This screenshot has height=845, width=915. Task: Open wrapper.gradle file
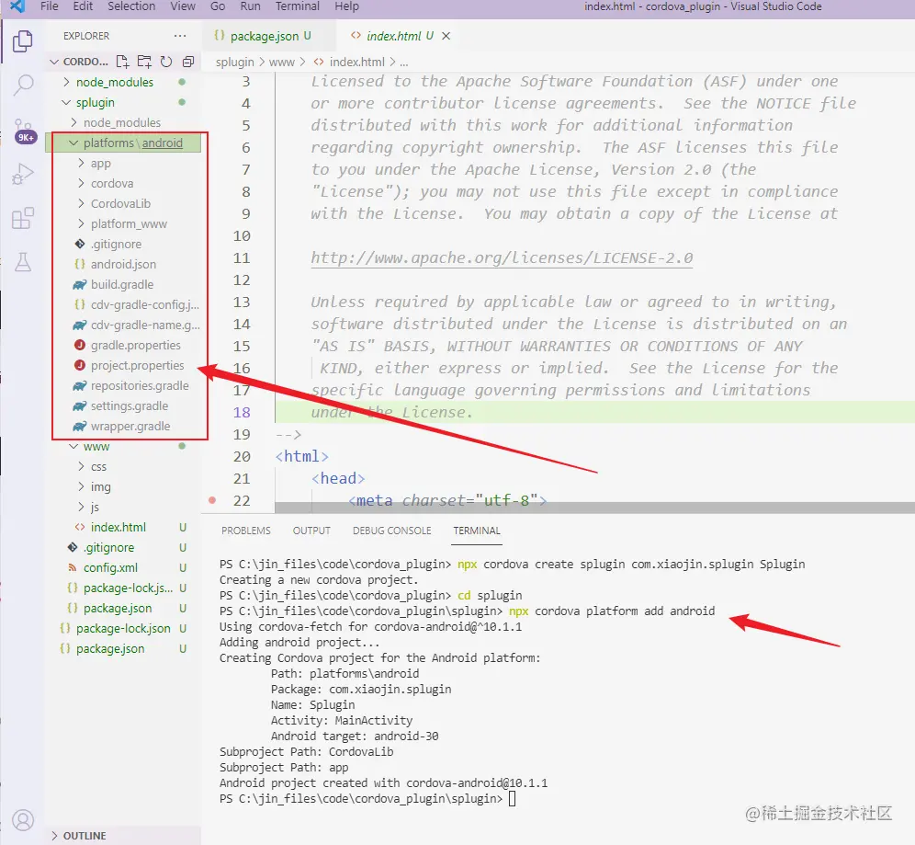pyautogui.click(x=130, y=427)
